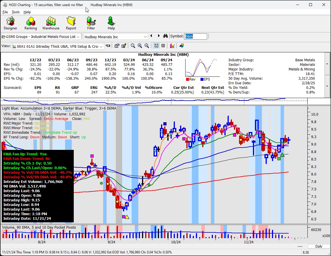Go to next security with right arrow
The height and width of the screenshot is (256, 331).
159,36
